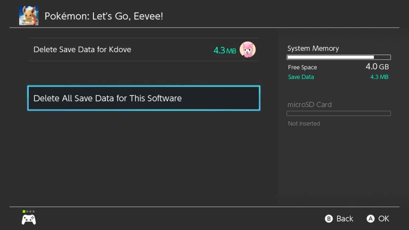The height and width of the screenshot is (230, 409).
Task: Click the 4.0 GB free space value
Action: (x=377, y=67)
